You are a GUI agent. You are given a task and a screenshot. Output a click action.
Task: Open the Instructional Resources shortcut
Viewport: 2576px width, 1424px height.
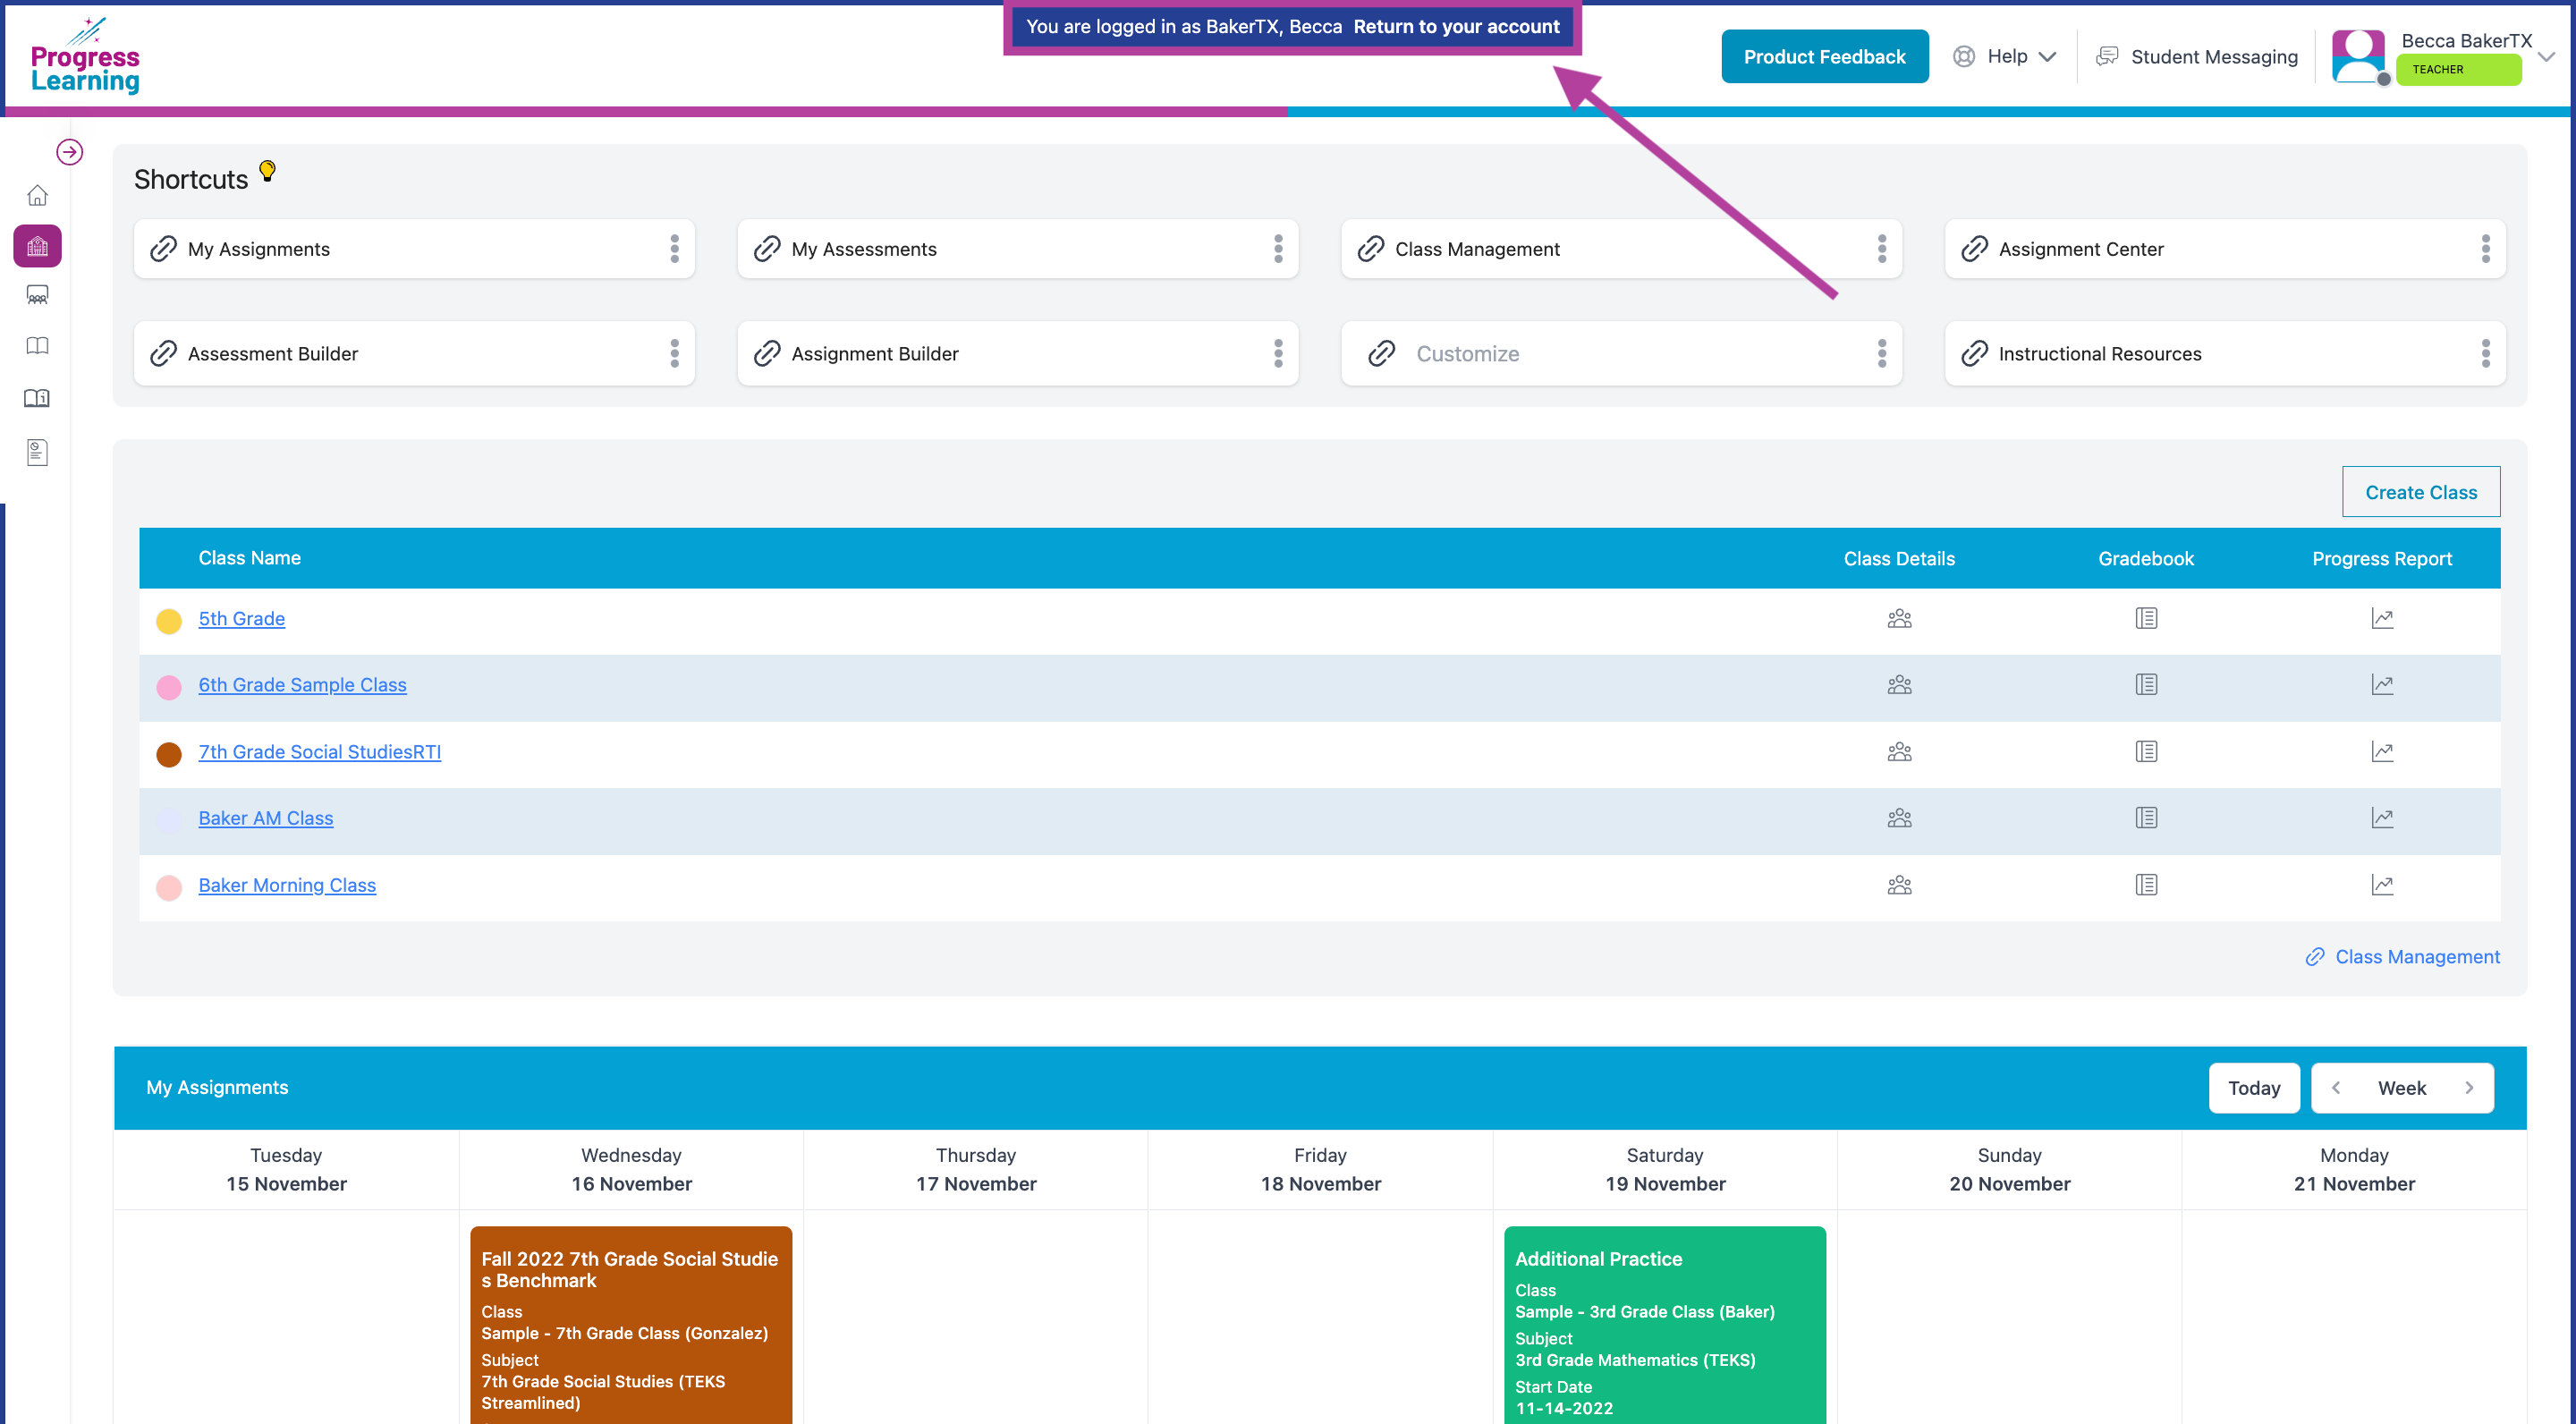(x=2225, y=353)
